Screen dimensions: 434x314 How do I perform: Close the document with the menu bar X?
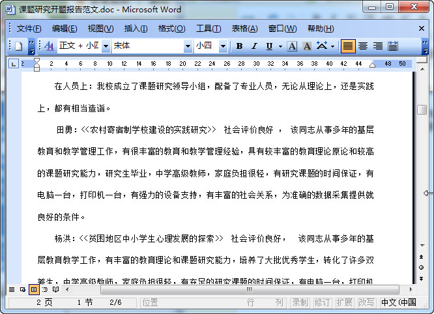pyautogui.click(x=422, y=29)
